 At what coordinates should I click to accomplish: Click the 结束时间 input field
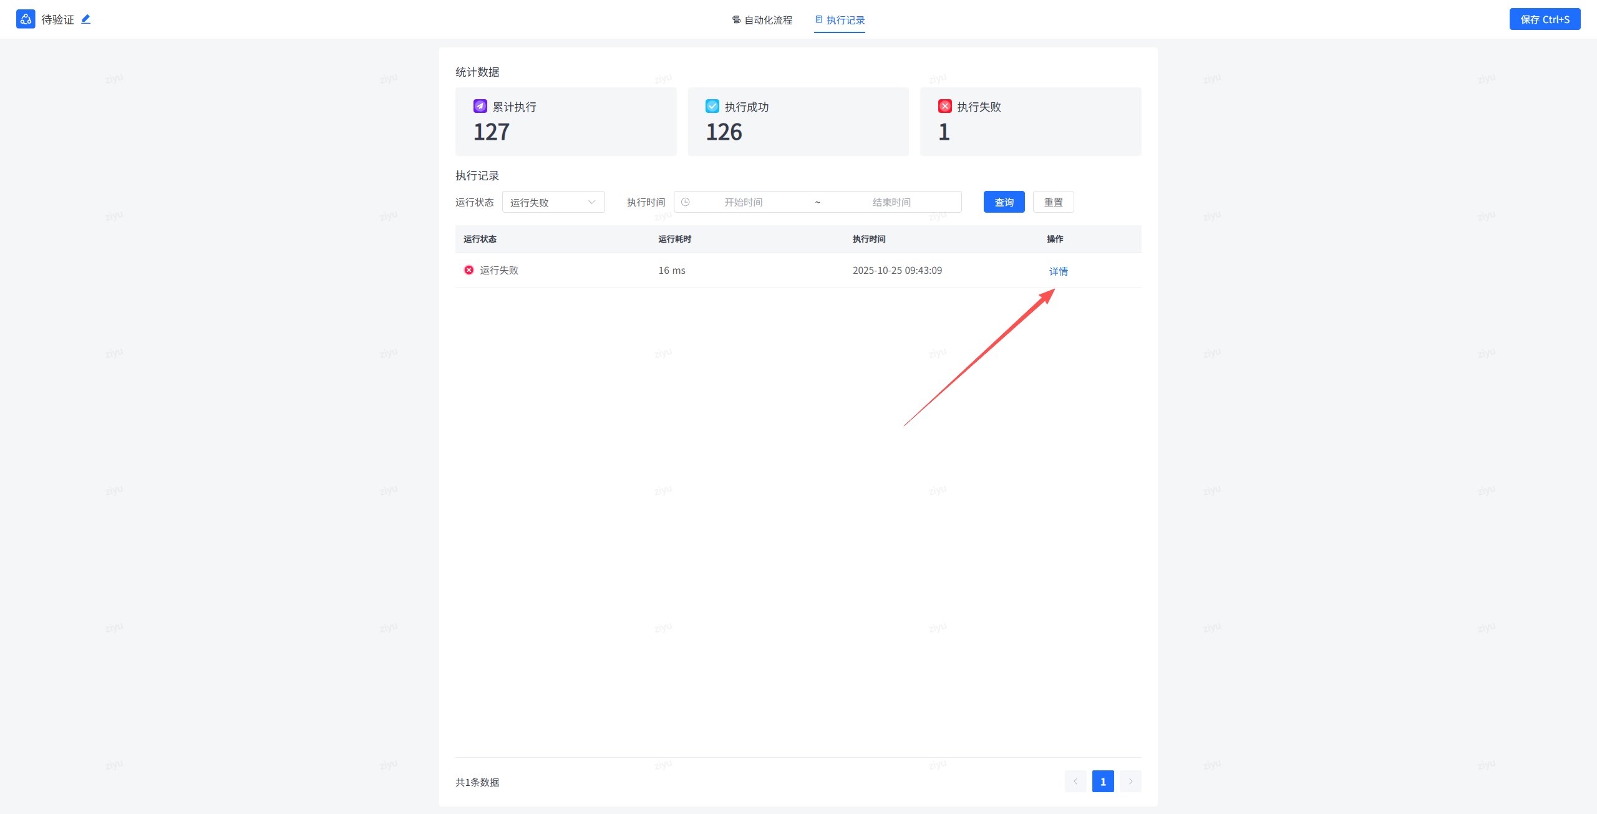point(891,202)
